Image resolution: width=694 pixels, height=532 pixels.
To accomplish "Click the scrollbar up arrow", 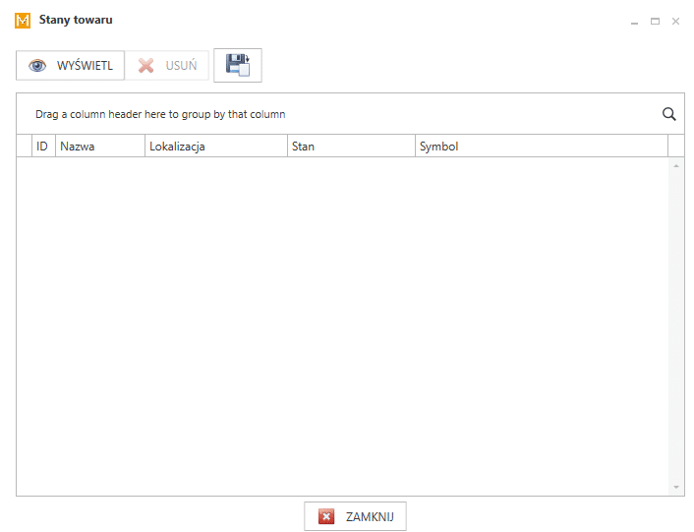I will pos(676,166).
